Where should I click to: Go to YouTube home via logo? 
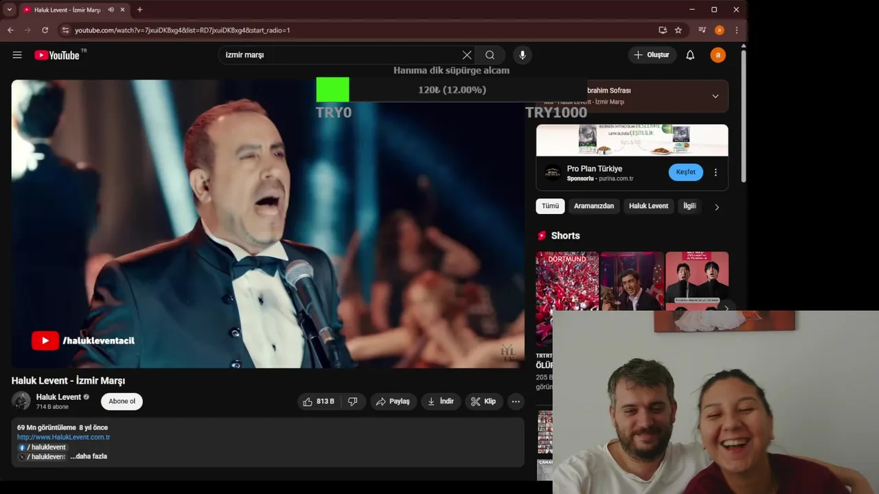pyautogui.click(x=57, y=55)
